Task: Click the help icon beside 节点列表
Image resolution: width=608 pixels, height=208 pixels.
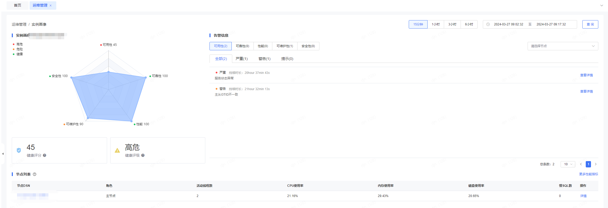Action: click(35, 174)
